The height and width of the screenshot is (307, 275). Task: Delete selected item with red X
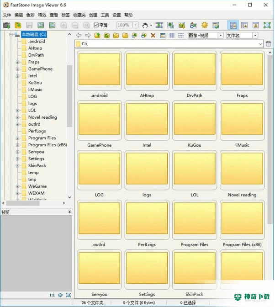coord(153,36)
